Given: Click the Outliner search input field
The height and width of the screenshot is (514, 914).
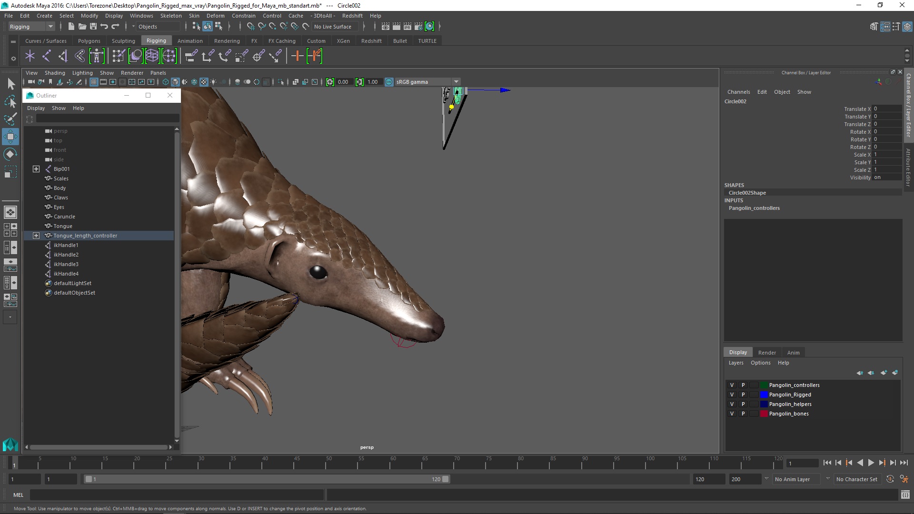Looking at the screenshot, I should [x=108, y=119].
